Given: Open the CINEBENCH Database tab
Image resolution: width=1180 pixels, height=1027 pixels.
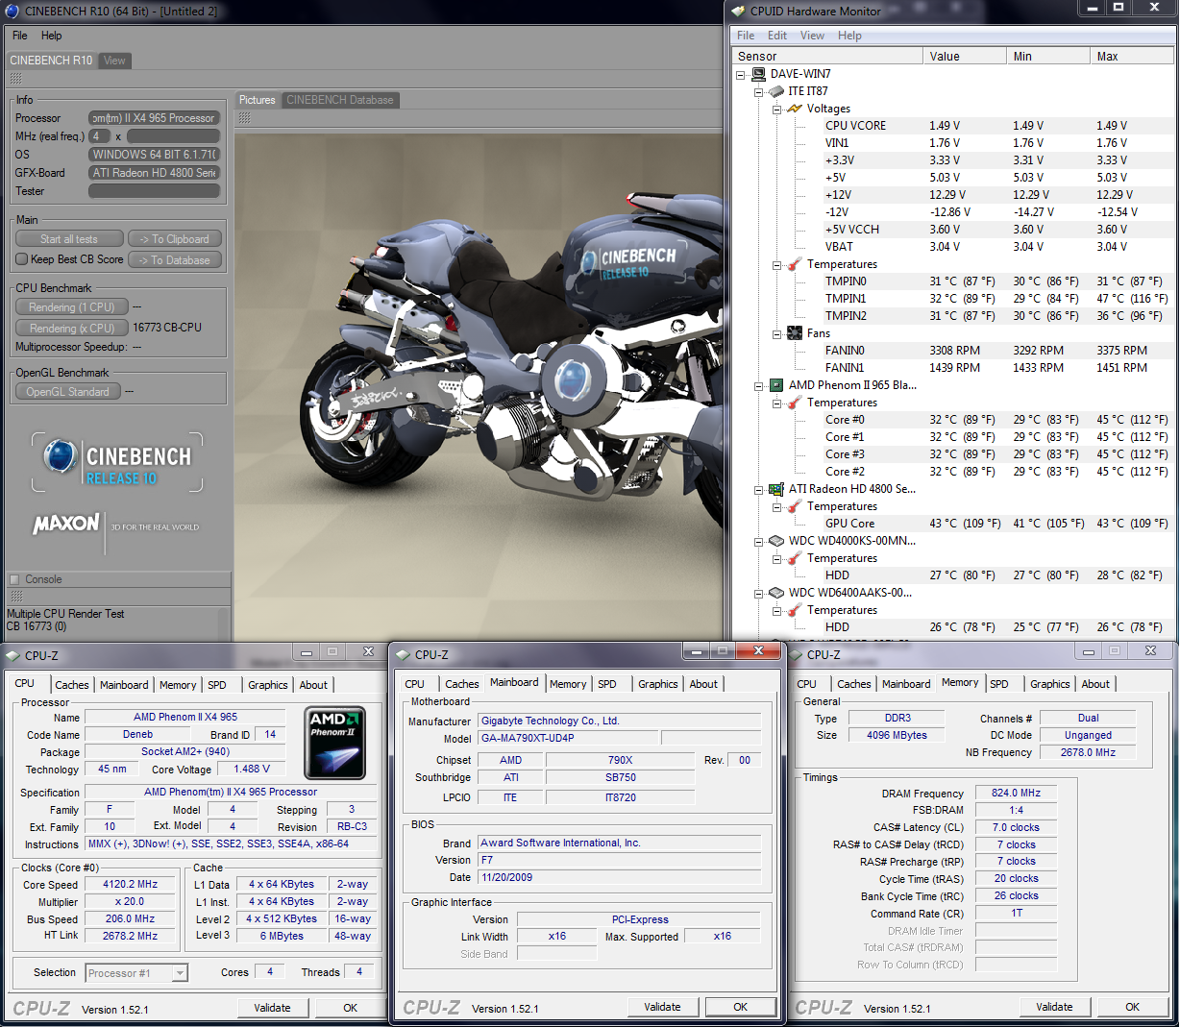Looking at the screenshot, I should (339, 100).
